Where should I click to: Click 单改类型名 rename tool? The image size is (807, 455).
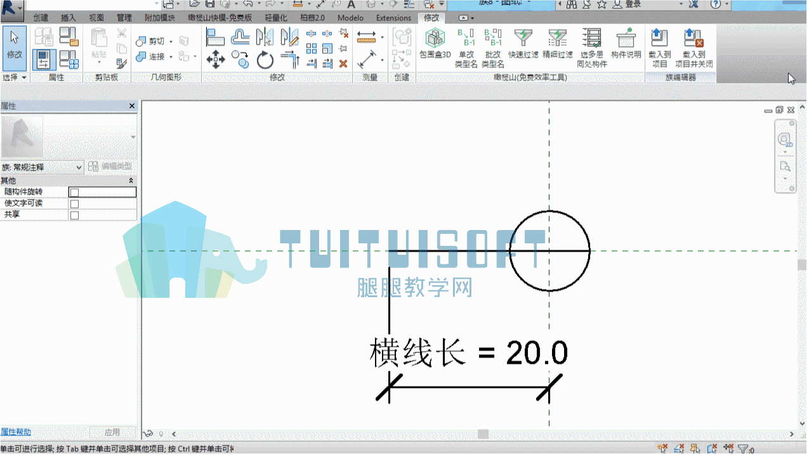466,48
